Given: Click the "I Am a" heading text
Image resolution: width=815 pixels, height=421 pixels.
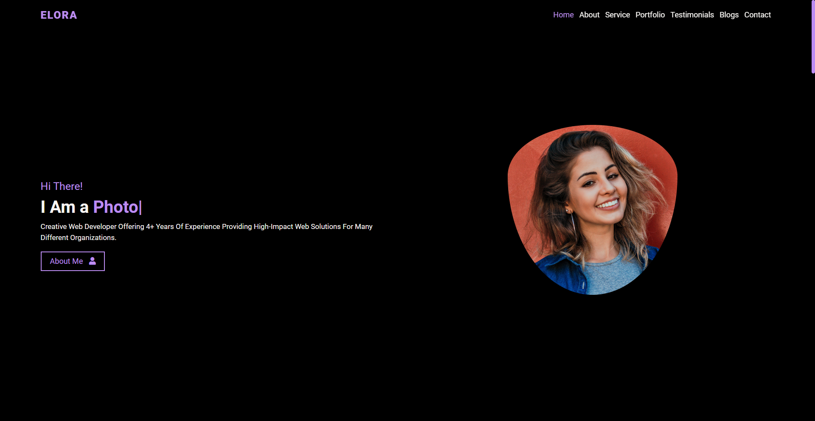Looking at the screenshot, I should [x=65, y=207].
